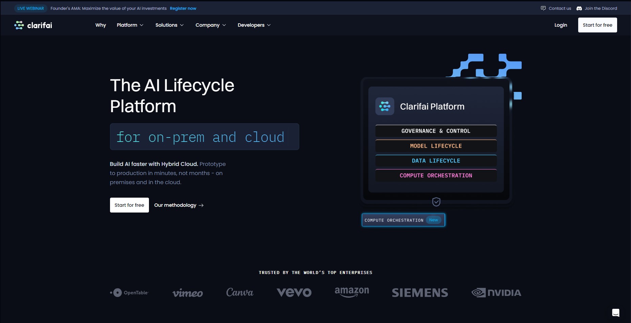
Task: Click the New badge on Compute Orchestration
Action: pos(434,220)
